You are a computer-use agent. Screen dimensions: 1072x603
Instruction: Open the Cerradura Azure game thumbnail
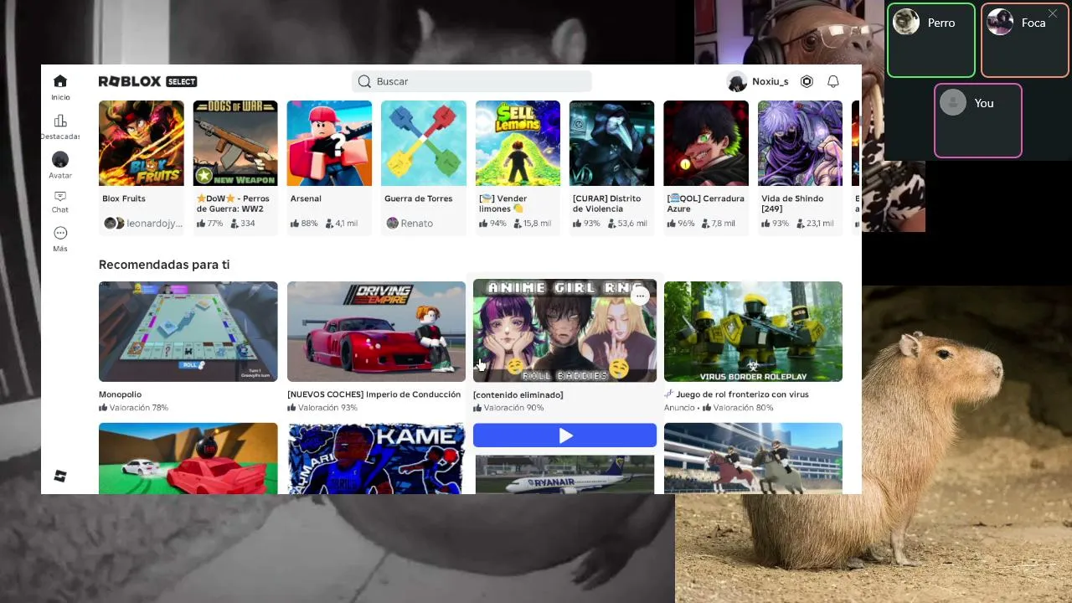706,143
